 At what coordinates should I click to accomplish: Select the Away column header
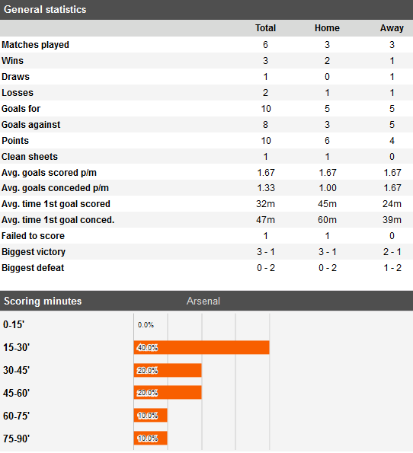point(392,28)
